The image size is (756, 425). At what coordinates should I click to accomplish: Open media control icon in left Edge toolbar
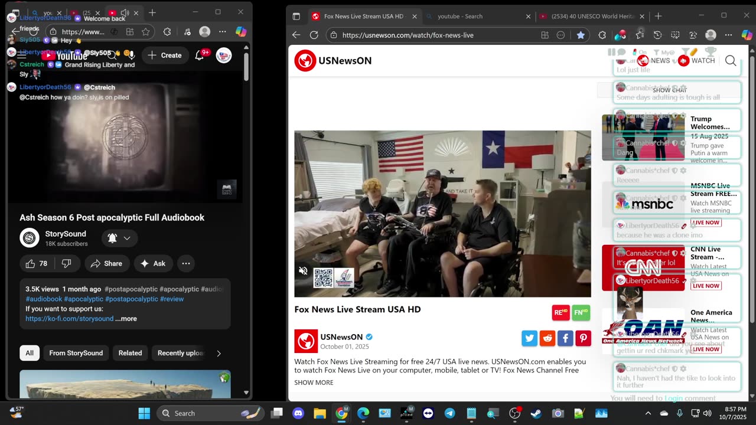click(187, 32)
